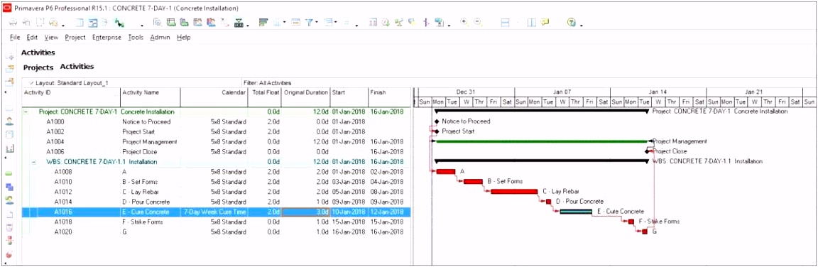Open the Project menu

(x=75, y=37)
